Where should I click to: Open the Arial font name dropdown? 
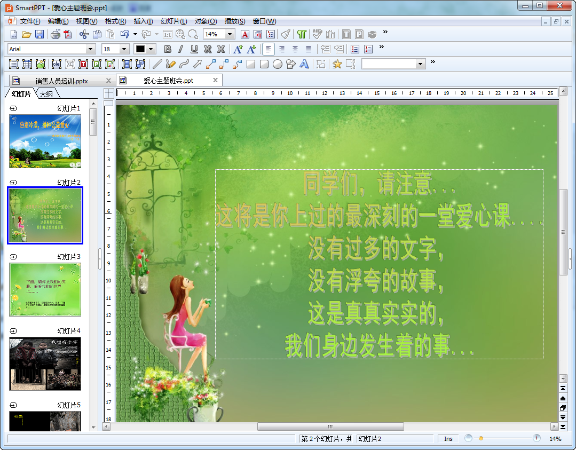[90, 49]
